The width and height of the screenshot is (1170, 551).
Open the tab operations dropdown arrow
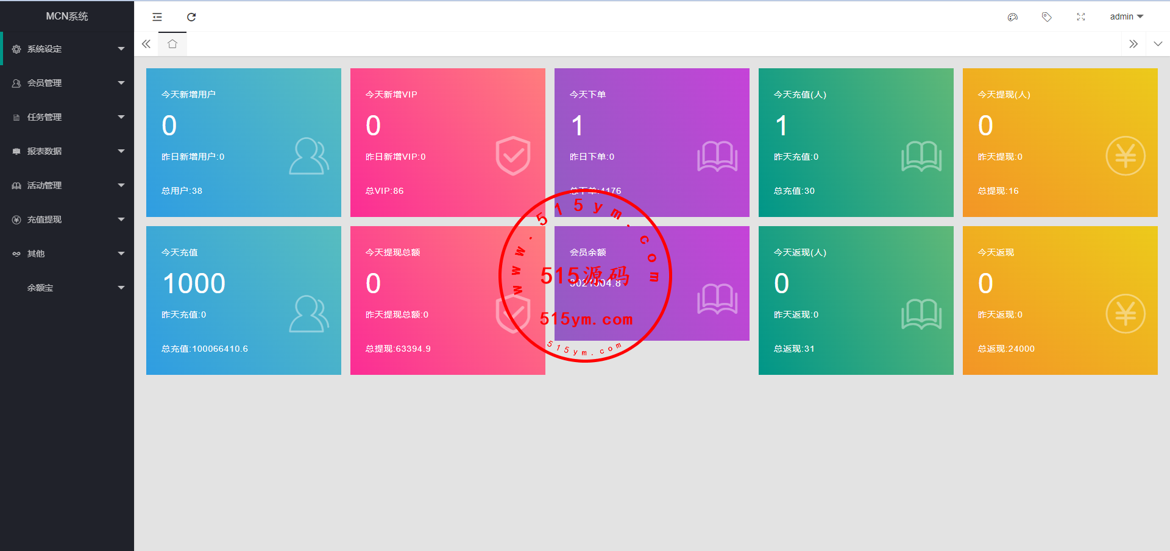click(x=1158, y=44)
